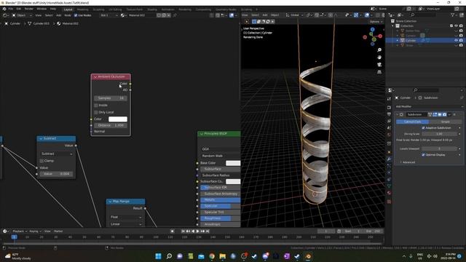Open the Particles properties tab icon

click(x=389, y=166)
